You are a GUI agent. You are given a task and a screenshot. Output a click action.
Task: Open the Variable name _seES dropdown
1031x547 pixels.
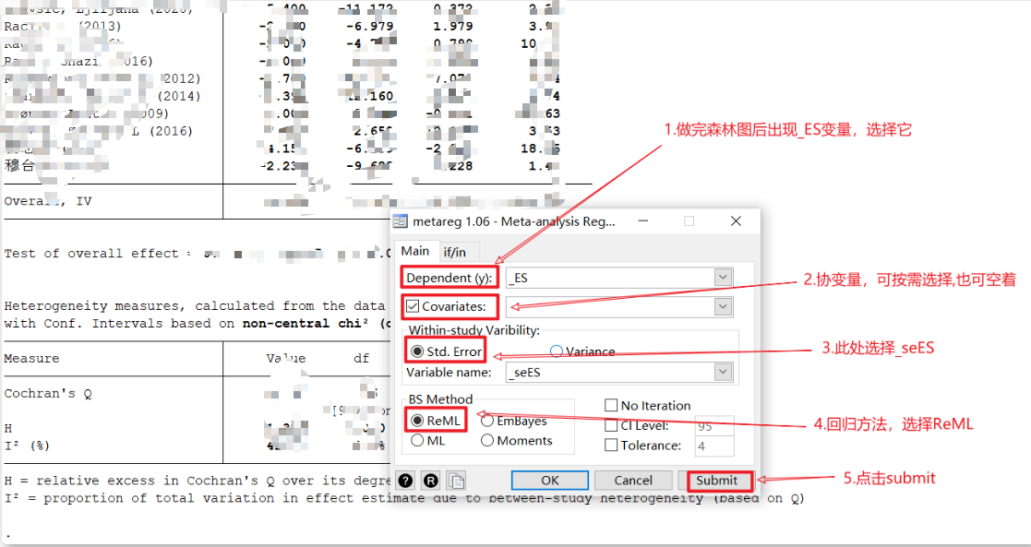pyautogui.click(x=723, y=373)
